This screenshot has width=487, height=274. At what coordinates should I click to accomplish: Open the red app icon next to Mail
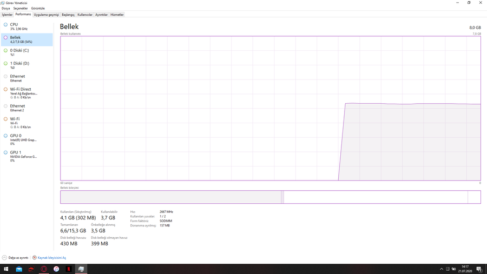31,269
